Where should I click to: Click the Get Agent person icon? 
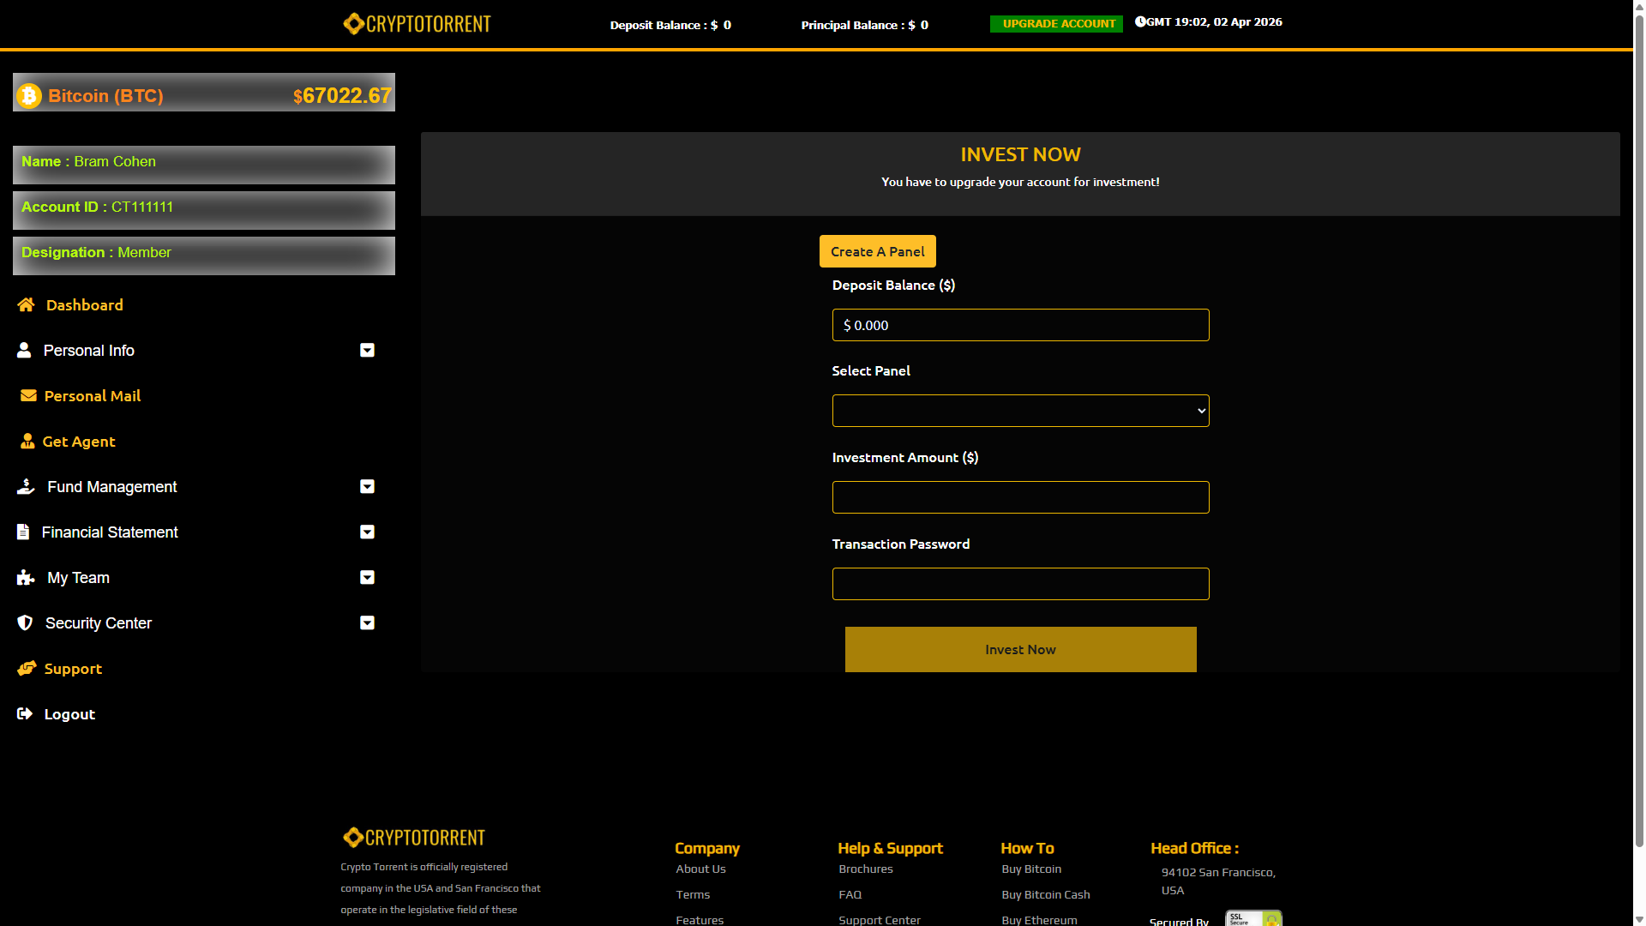[27, 442]
